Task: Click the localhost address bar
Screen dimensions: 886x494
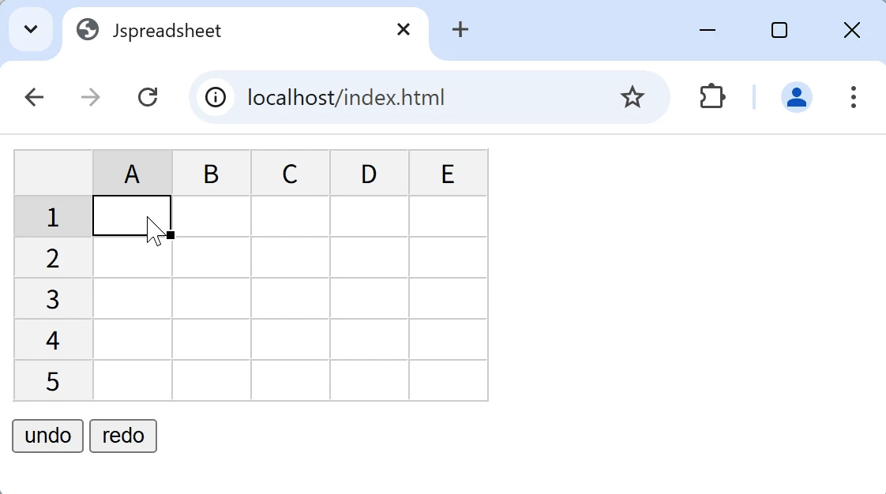Action: pos(430,97)
